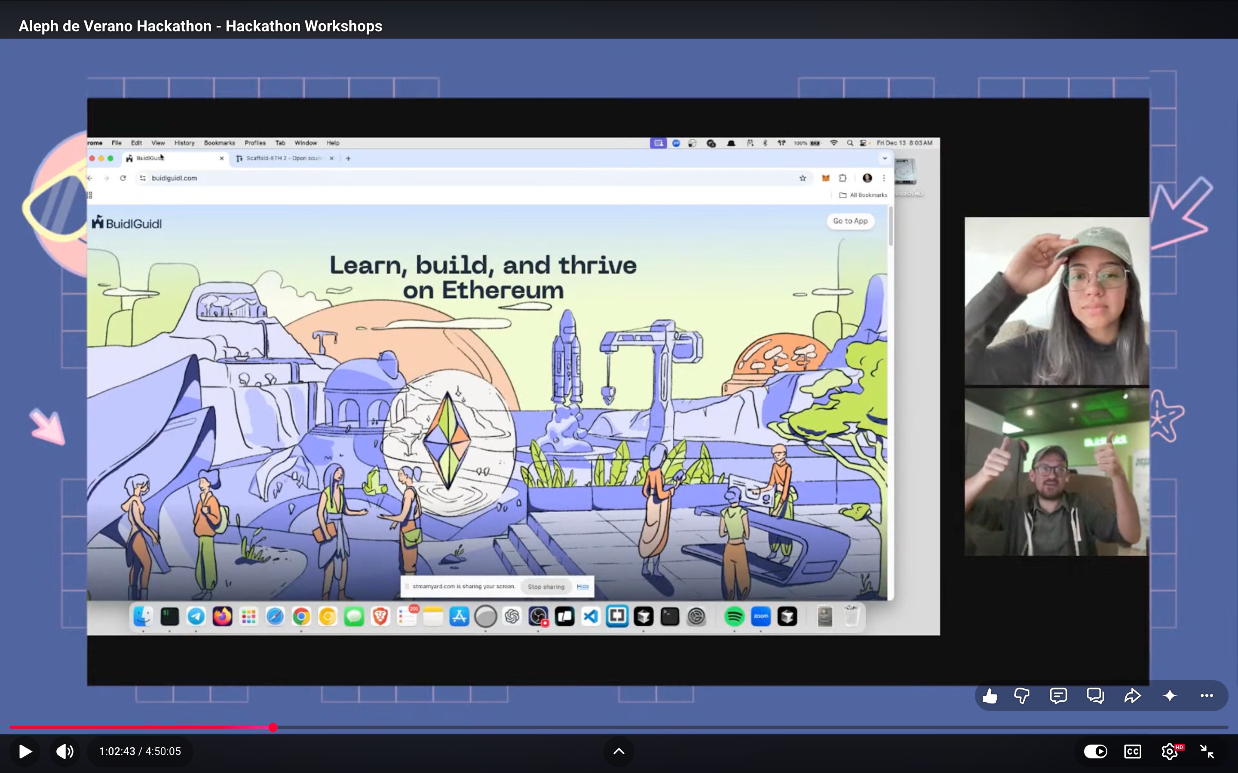
Task: Open Safari from the dock
Action: (x=275, y=616)
